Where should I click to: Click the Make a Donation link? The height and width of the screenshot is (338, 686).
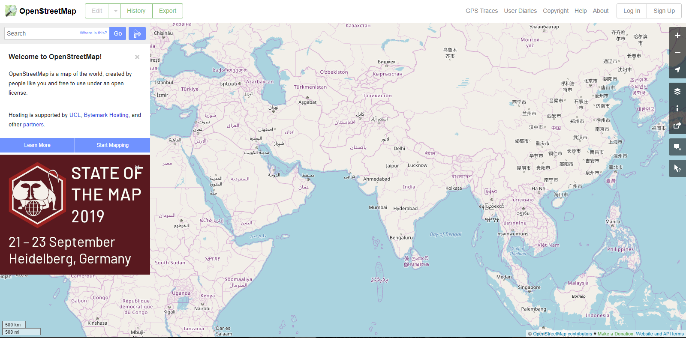coord(615,334)
